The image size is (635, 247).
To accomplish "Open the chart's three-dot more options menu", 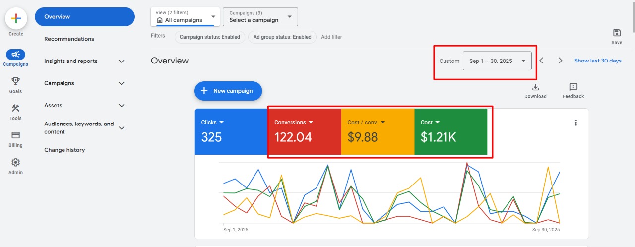I will pyautogui.click(x=575, y=123).
